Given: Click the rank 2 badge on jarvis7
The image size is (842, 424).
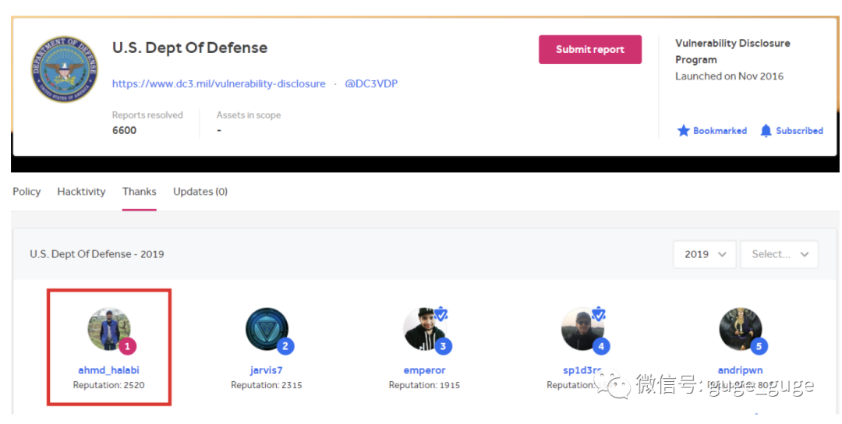Looking at the screenshot, I should click(x=285, y=346).
